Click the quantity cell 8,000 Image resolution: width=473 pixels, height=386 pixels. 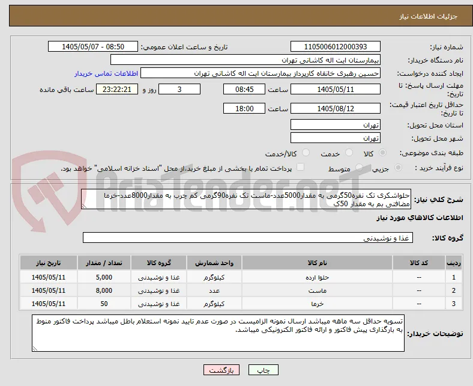click(x=104, y=290)
